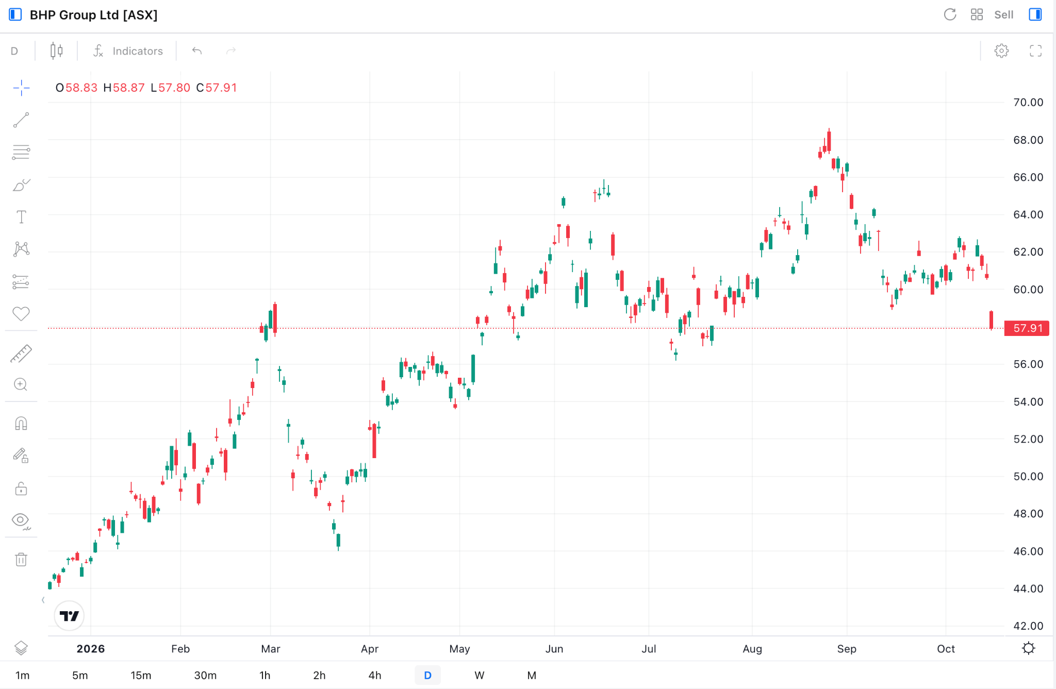
Task: Open the XABCD pattern tool
Action: pyautogui.click(x=21, y=249)
